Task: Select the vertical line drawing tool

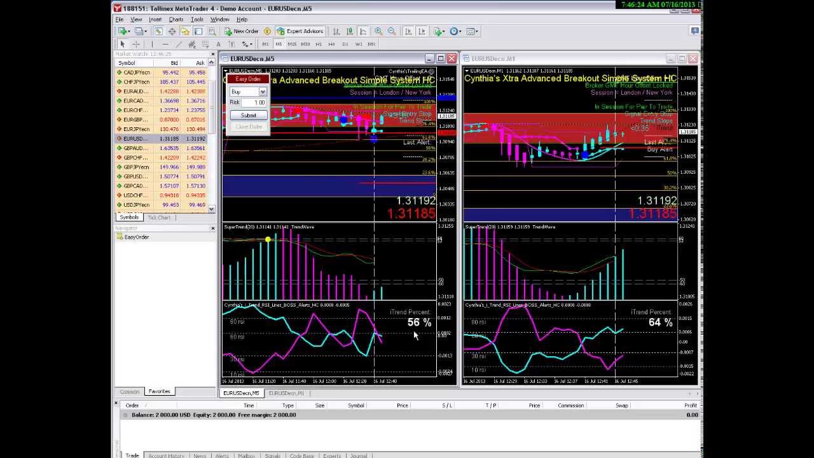Action: (x=152, y=44)
